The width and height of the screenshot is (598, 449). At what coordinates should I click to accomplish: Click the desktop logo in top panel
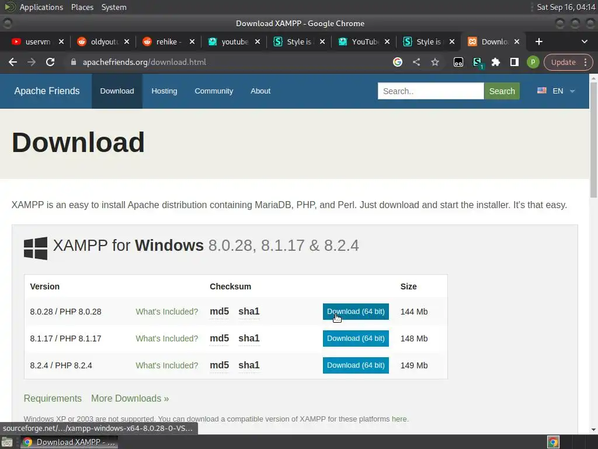coord(9,7)
